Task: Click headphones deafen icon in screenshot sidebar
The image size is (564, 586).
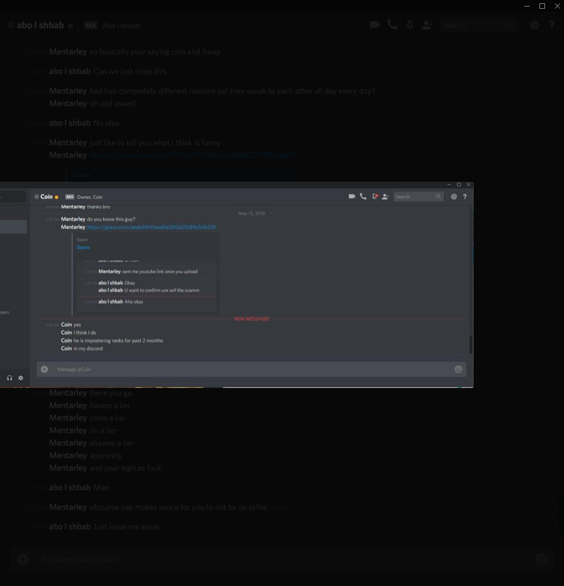Action: point(9,378)
